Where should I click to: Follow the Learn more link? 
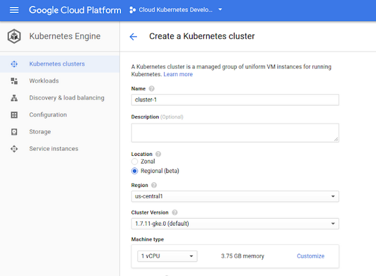click(x=178, y=74)
